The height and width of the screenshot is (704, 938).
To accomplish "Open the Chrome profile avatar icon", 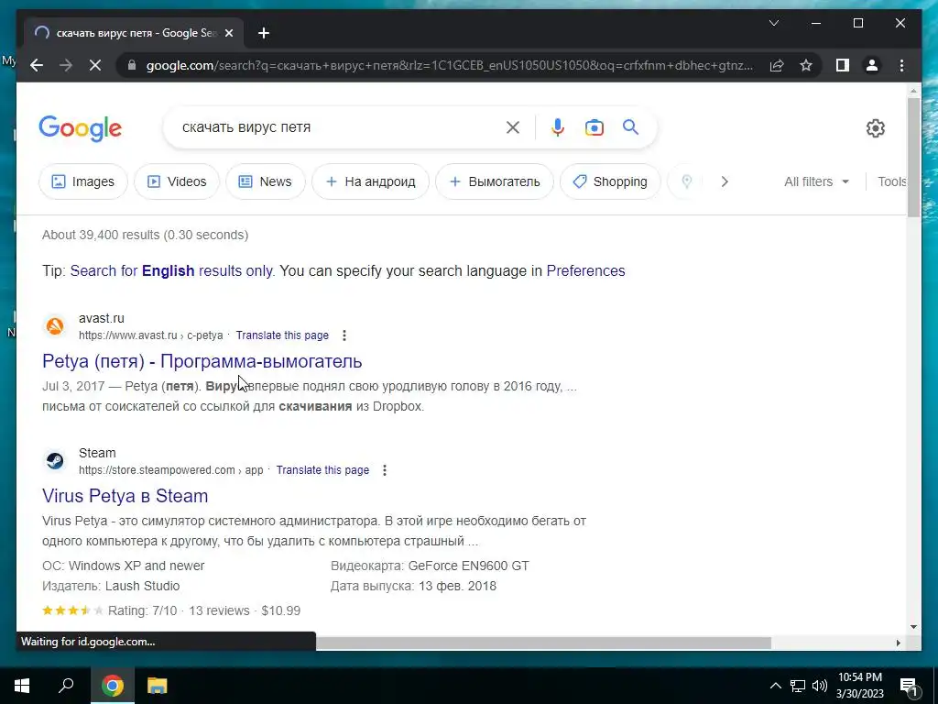I will coord(872,65).
